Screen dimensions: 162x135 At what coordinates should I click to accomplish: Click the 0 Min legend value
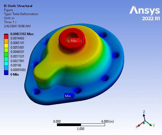click(x=15, y=74)
